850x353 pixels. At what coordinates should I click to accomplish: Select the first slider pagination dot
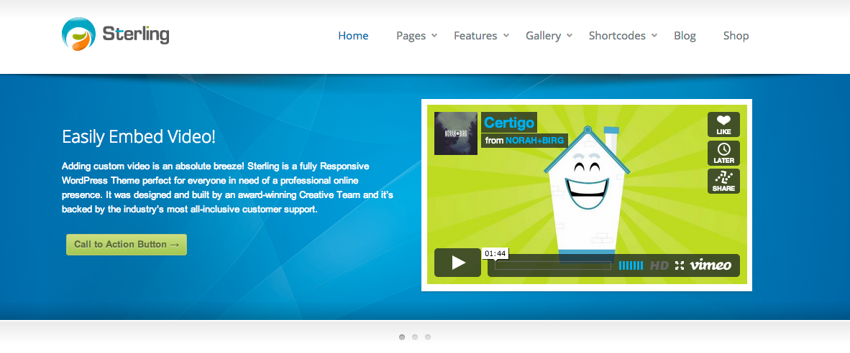coord(402,336)
